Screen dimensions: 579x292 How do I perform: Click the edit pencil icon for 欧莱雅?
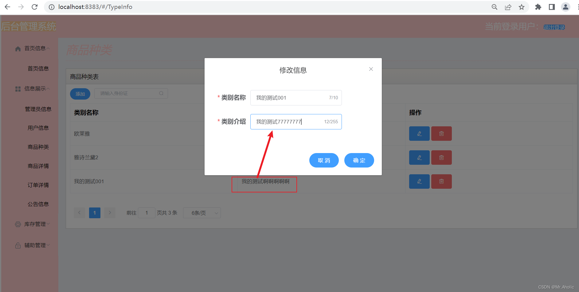tap(419, 133)
